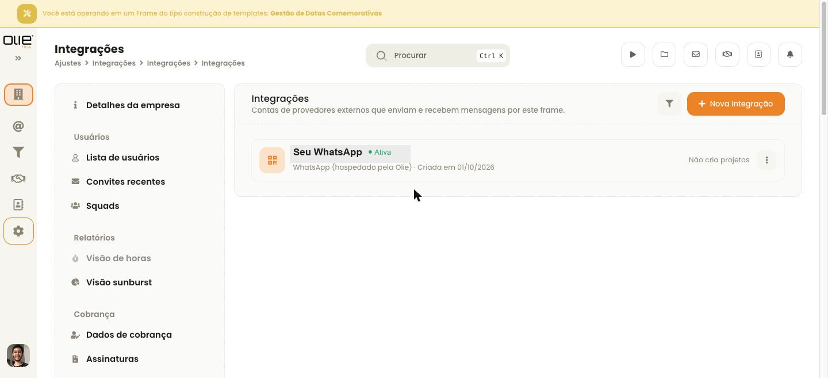Click the Ativa status badge
This screenshot has width=828, height=378.
pos(379,152)
